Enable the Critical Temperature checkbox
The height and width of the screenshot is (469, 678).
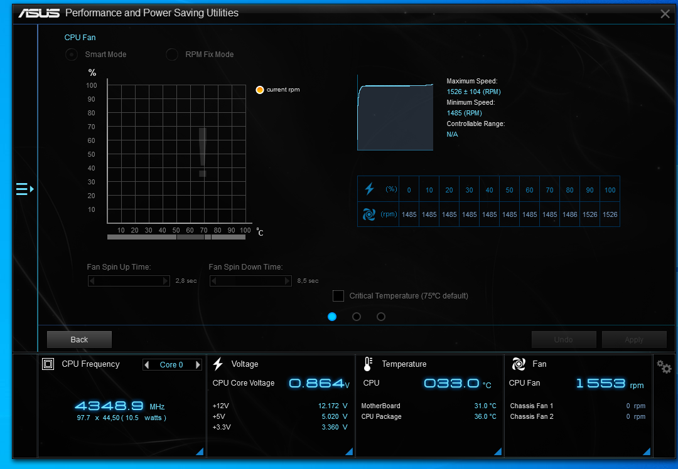[338, 296]
